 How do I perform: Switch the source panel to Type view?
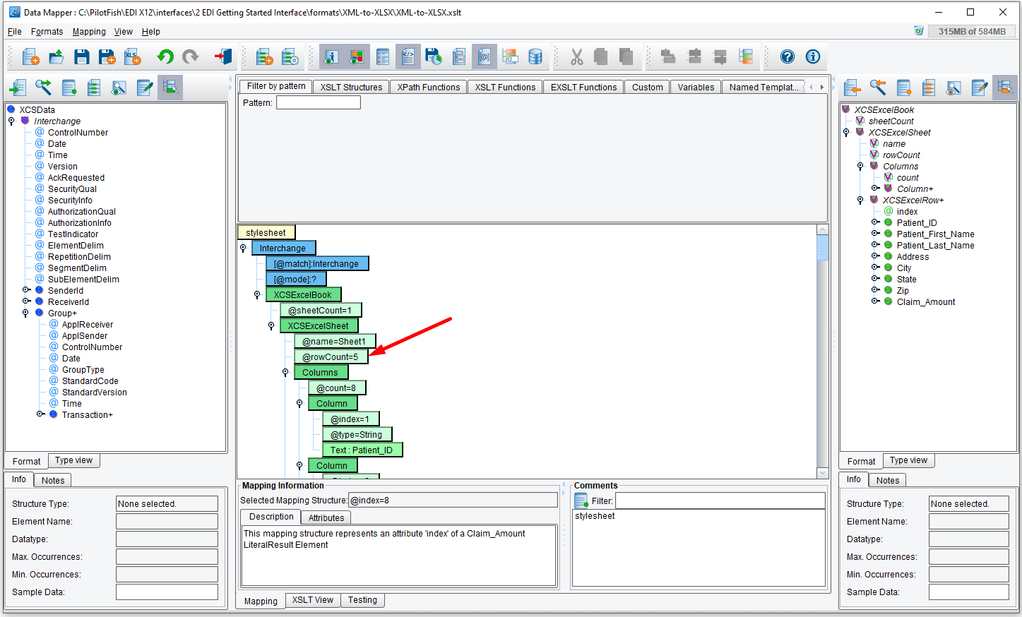pos(74,460)
